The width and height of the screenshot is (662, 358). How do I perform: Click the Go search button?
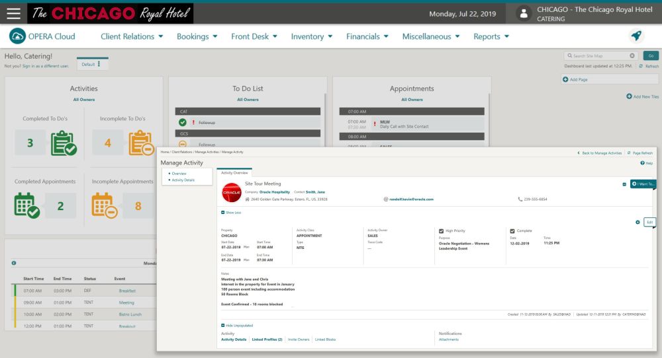tap(651, 55)
